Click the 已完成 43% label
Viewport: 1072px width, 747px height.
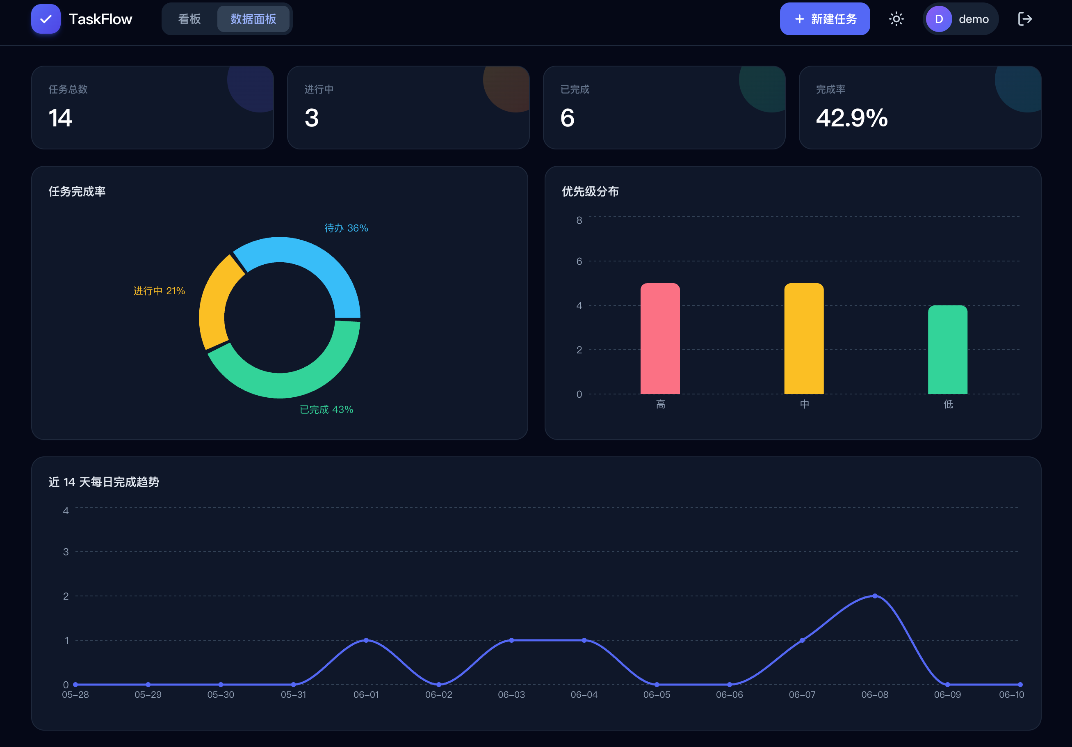[326, 409]
